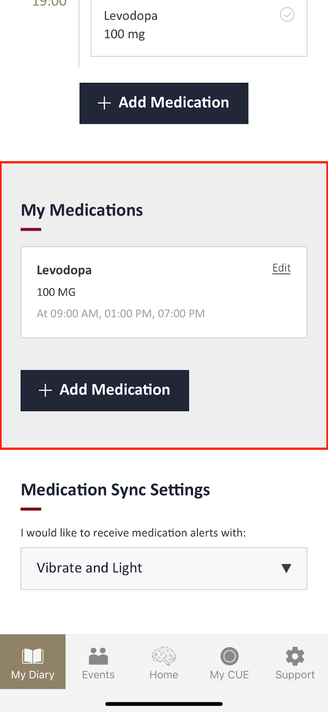Open the My Diary book icon
This screenshot has width=328, height=712.
[x=32, y=656]
